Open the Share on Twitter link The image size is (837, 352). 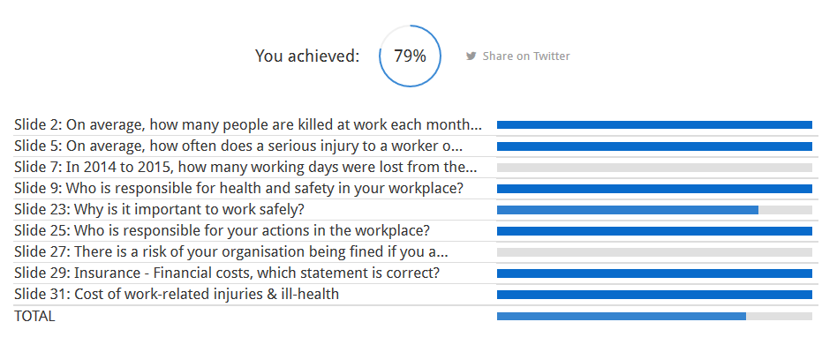coord(517,56)
